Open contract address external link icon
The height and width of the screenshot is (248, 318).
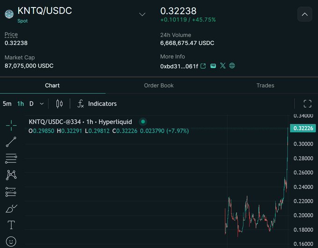click(203, 66)
